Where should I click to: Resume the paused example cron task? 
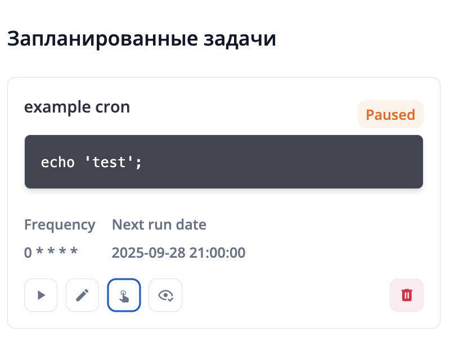[x=40, y=295]
